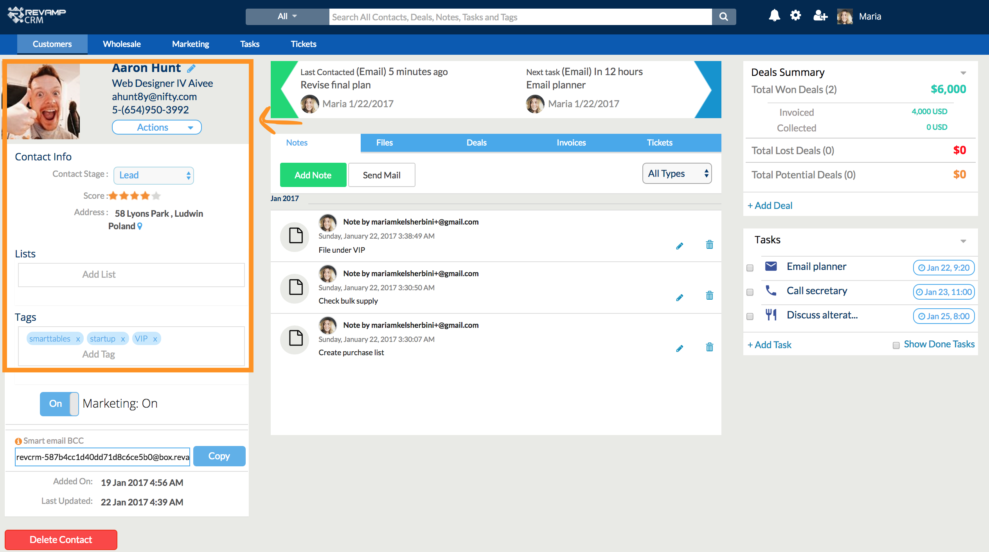Switch to the Invoices tab

tap(571, 143)
